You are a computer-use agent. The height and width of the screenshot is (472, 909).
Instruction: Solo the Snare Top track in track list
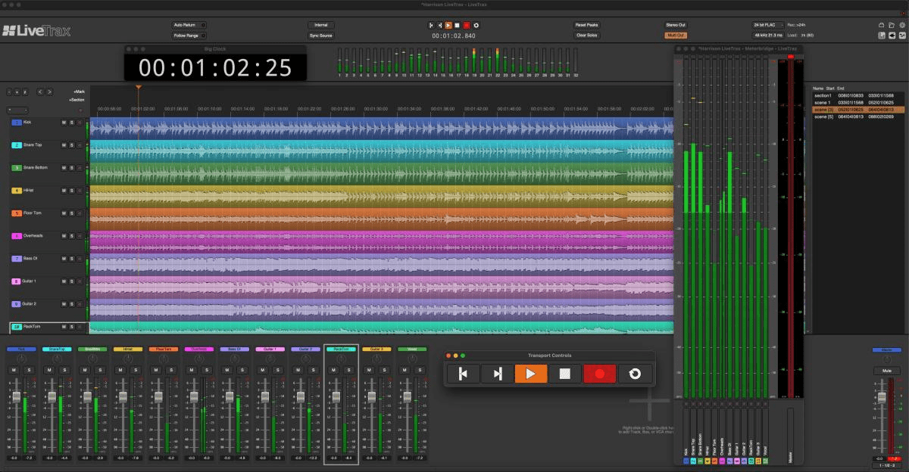[72, 145]
